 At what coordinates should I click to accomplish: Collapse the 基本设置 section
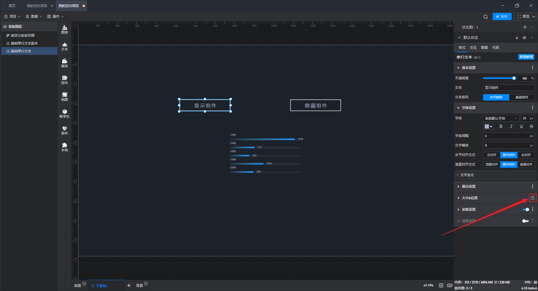(x=458, y=68)
